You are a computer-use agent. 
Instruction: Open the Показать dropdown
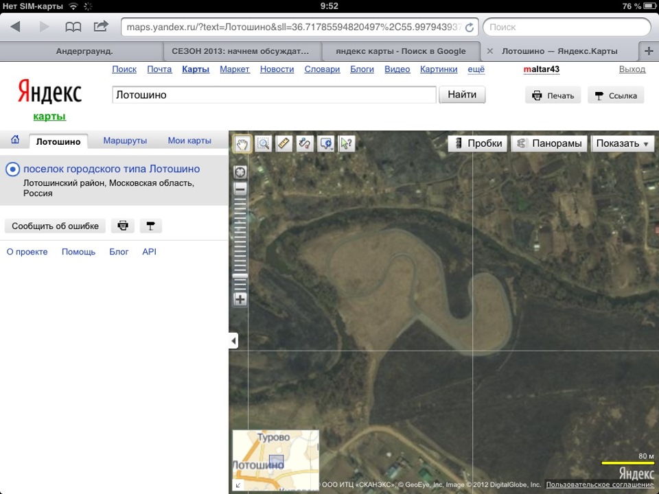623,143
